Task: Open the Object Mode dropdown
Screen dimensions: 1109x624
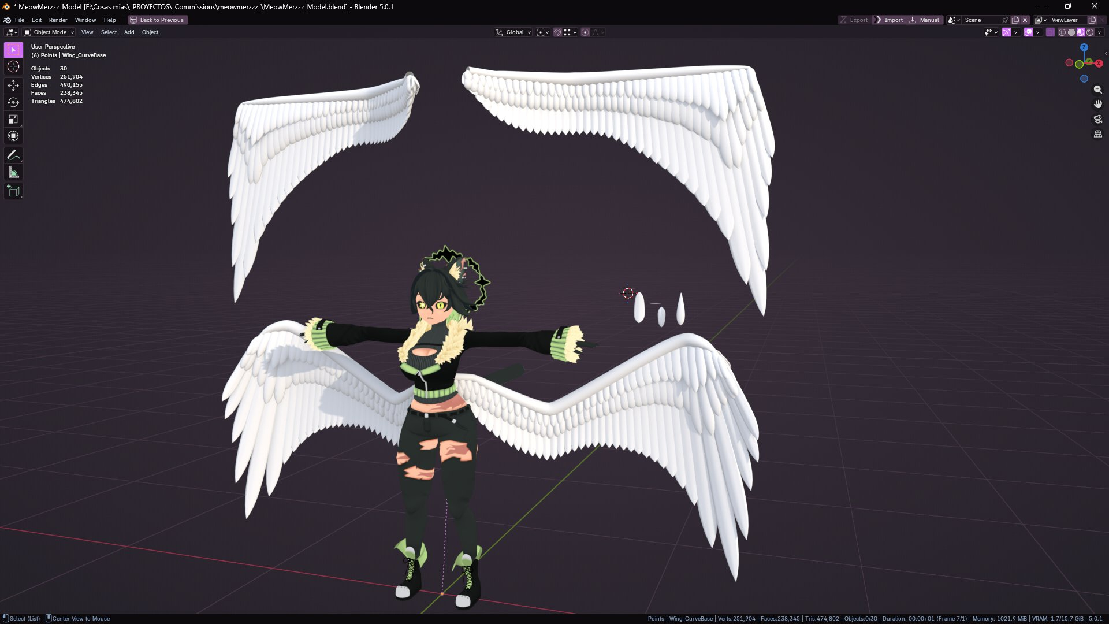Action: (49, 32)
